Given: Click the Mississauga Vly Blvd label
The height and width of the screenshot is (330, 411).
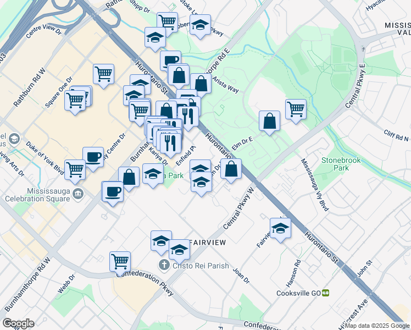Looking at the screenshot, I should (314, 185).
